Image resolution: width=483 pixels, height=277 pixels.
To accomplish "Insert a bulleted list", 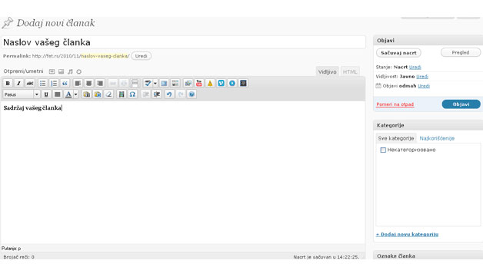I will (42, 84).
